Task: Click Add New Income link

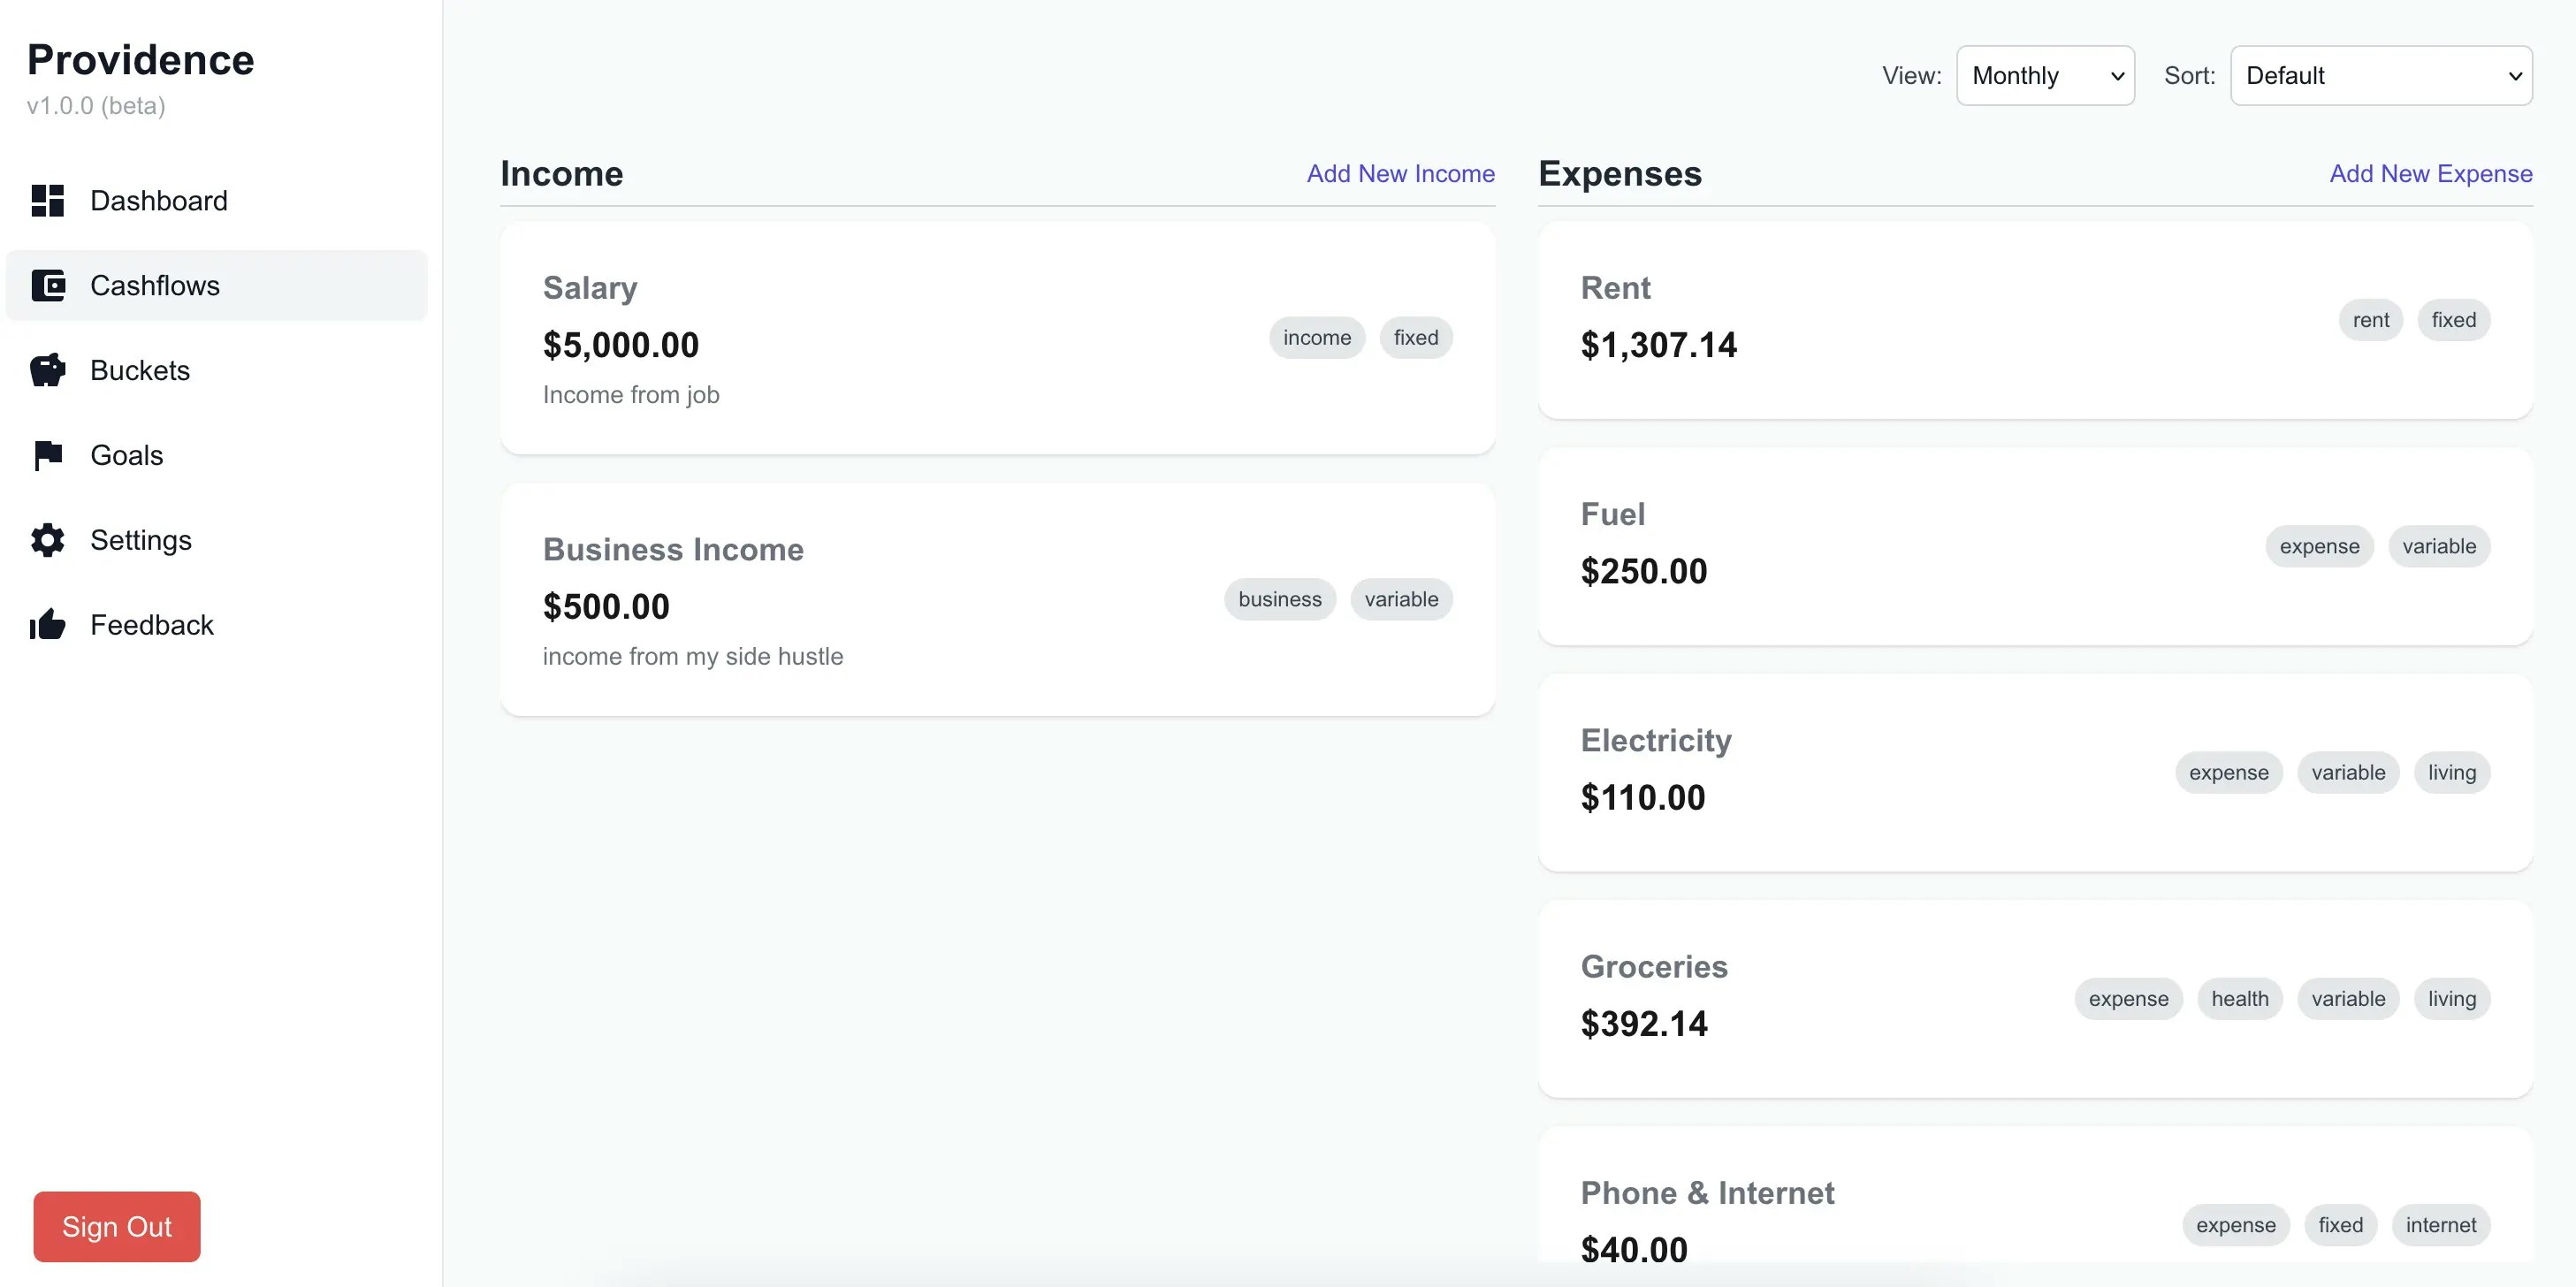Action: point(1400,174)
